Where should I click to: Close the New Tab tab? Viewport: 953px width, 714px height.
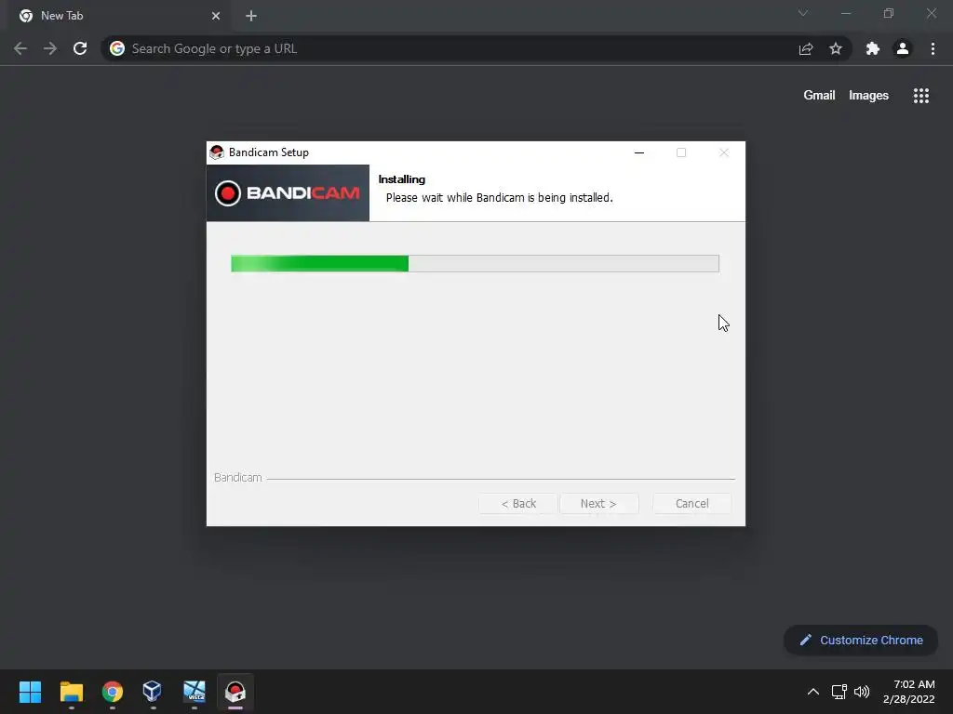[216, 16]
